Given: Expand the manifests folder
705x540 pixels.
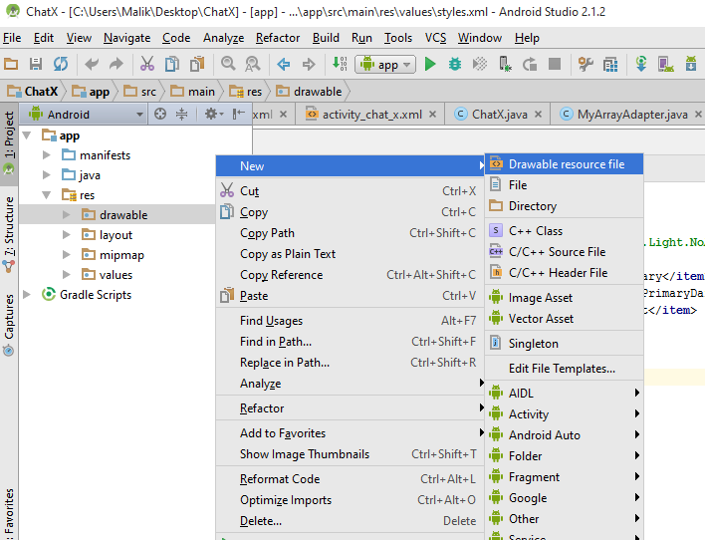Looking at the screenshot, I should [x=47, y=155].
